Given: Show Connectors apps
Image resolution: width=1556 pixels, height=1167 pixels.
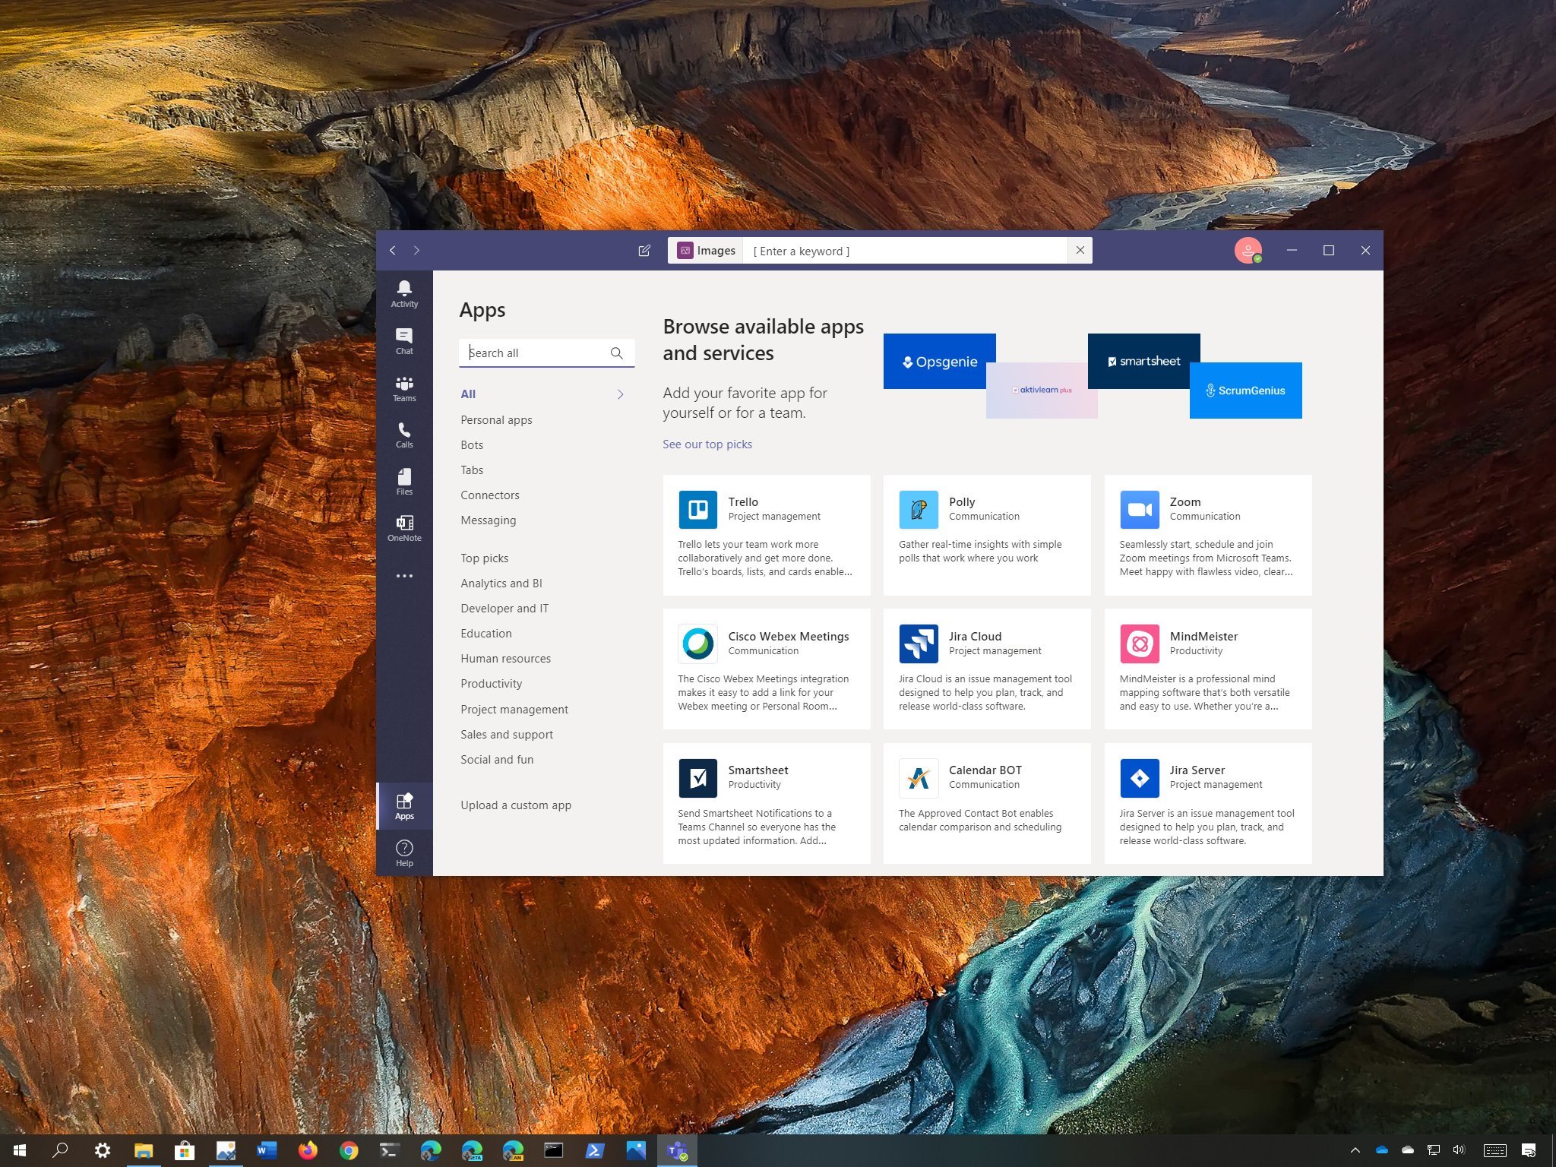Looking at the screenshot, I should pyautogui.click(x=490, y=495).
